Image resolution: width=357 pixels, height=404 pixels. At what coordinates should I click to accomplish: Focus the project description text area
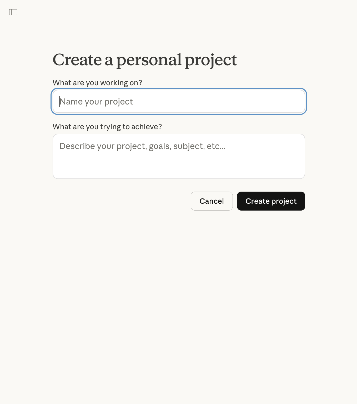click(x=179, y=156)
